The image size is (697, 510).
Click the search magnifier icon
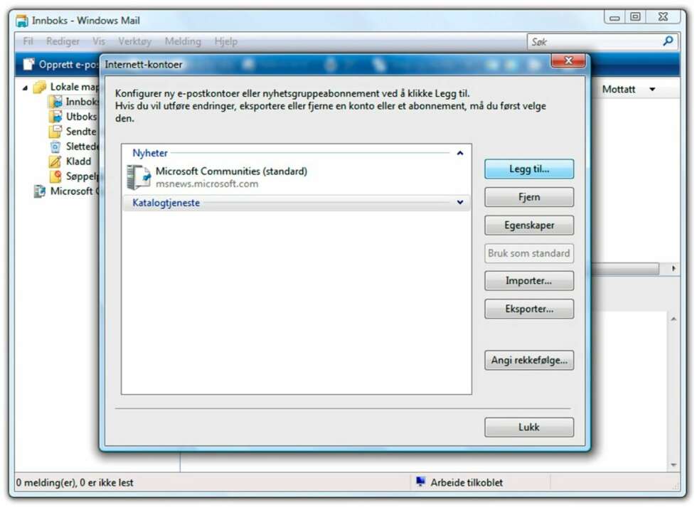coord(667,41)
